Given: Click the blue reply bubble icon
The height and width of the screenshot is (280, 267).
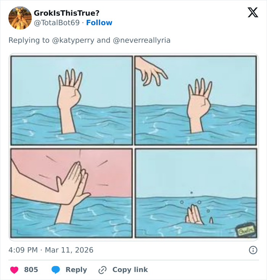Looking at the screenshot, I should 56,270.
